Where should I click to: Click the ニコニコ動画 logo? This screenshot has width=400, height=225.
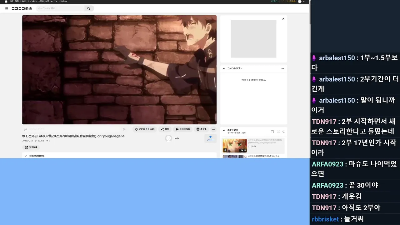tap(22, 8)
